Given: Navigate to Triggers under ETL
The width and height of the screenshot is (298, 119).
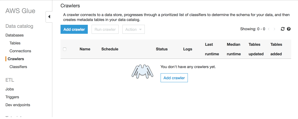Looking at the screenshot, I should [x=12, y=97].
